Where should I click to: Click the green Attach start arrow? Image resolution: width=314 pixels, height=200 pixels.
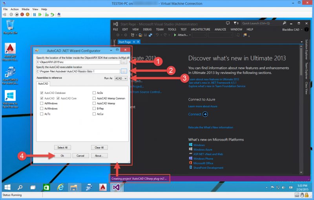175,35
